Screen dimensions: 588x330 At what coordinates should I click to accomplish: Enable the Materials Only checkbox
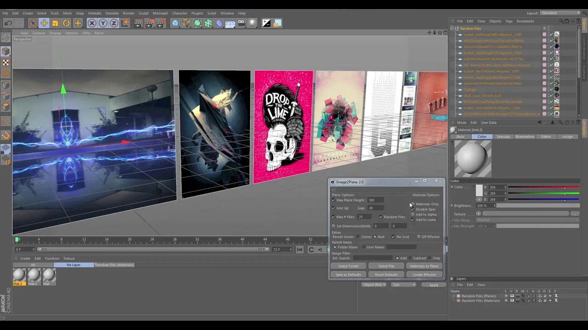(413, 204)
